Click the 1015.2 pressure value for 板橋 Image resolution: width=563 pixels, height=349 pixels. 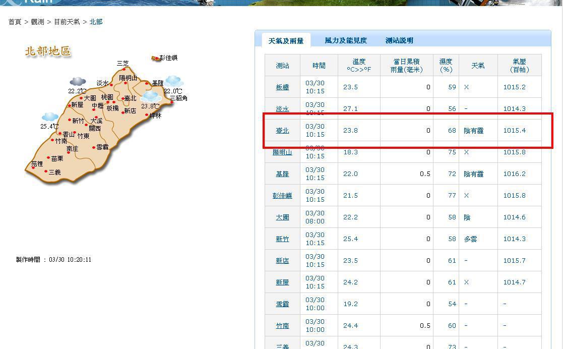[x=514, y=87]
